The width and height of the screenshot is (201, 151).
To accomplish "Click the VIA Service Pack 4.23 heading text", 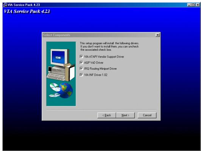I will click(27, 11).
